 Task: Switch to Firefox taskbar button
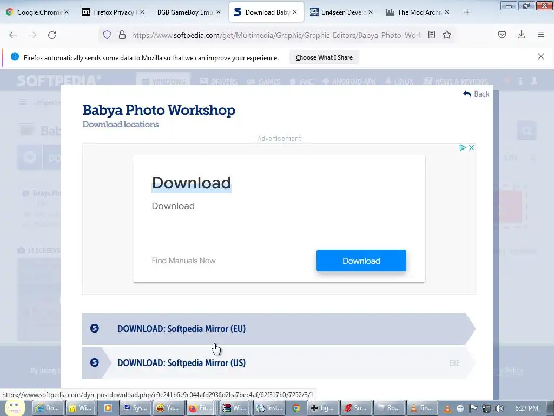pos(200,408)
